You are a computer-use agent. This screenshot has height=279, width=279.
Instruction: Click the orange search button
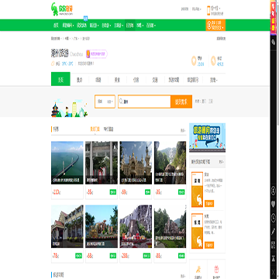coord(181,102)
